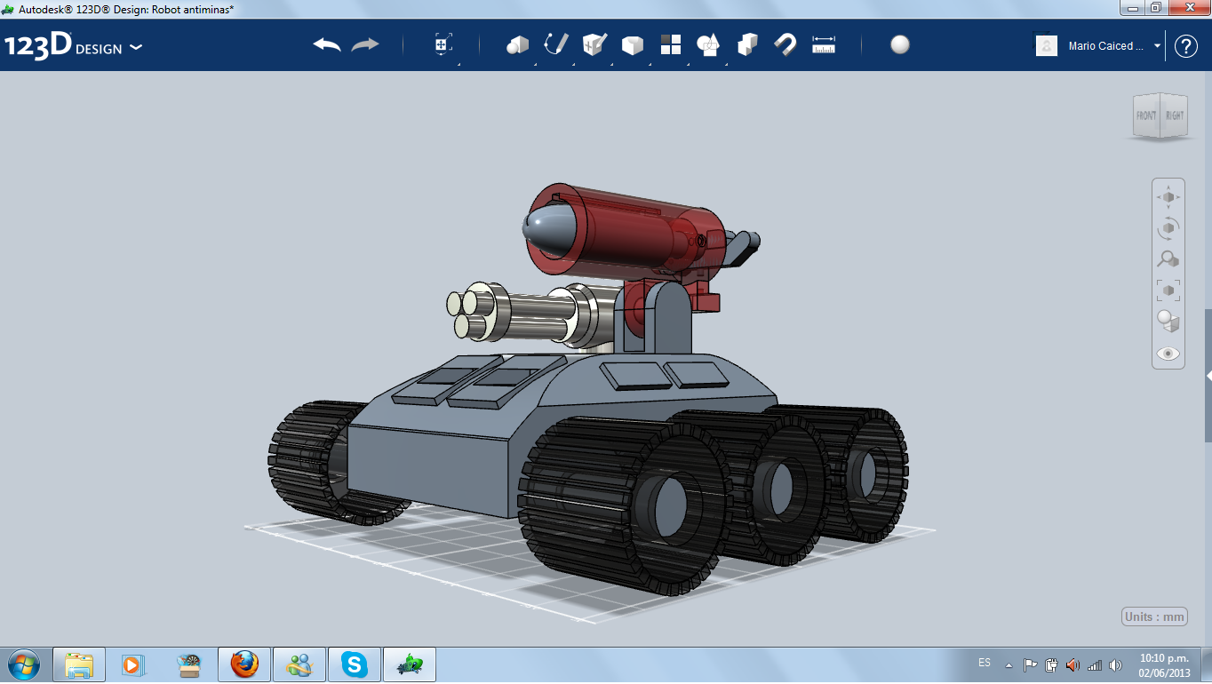This screenshot has height=684, width=1212.
Task: Open the taskbar clock showing 10:10 p.m.
Action: [x=1164, y=664]
